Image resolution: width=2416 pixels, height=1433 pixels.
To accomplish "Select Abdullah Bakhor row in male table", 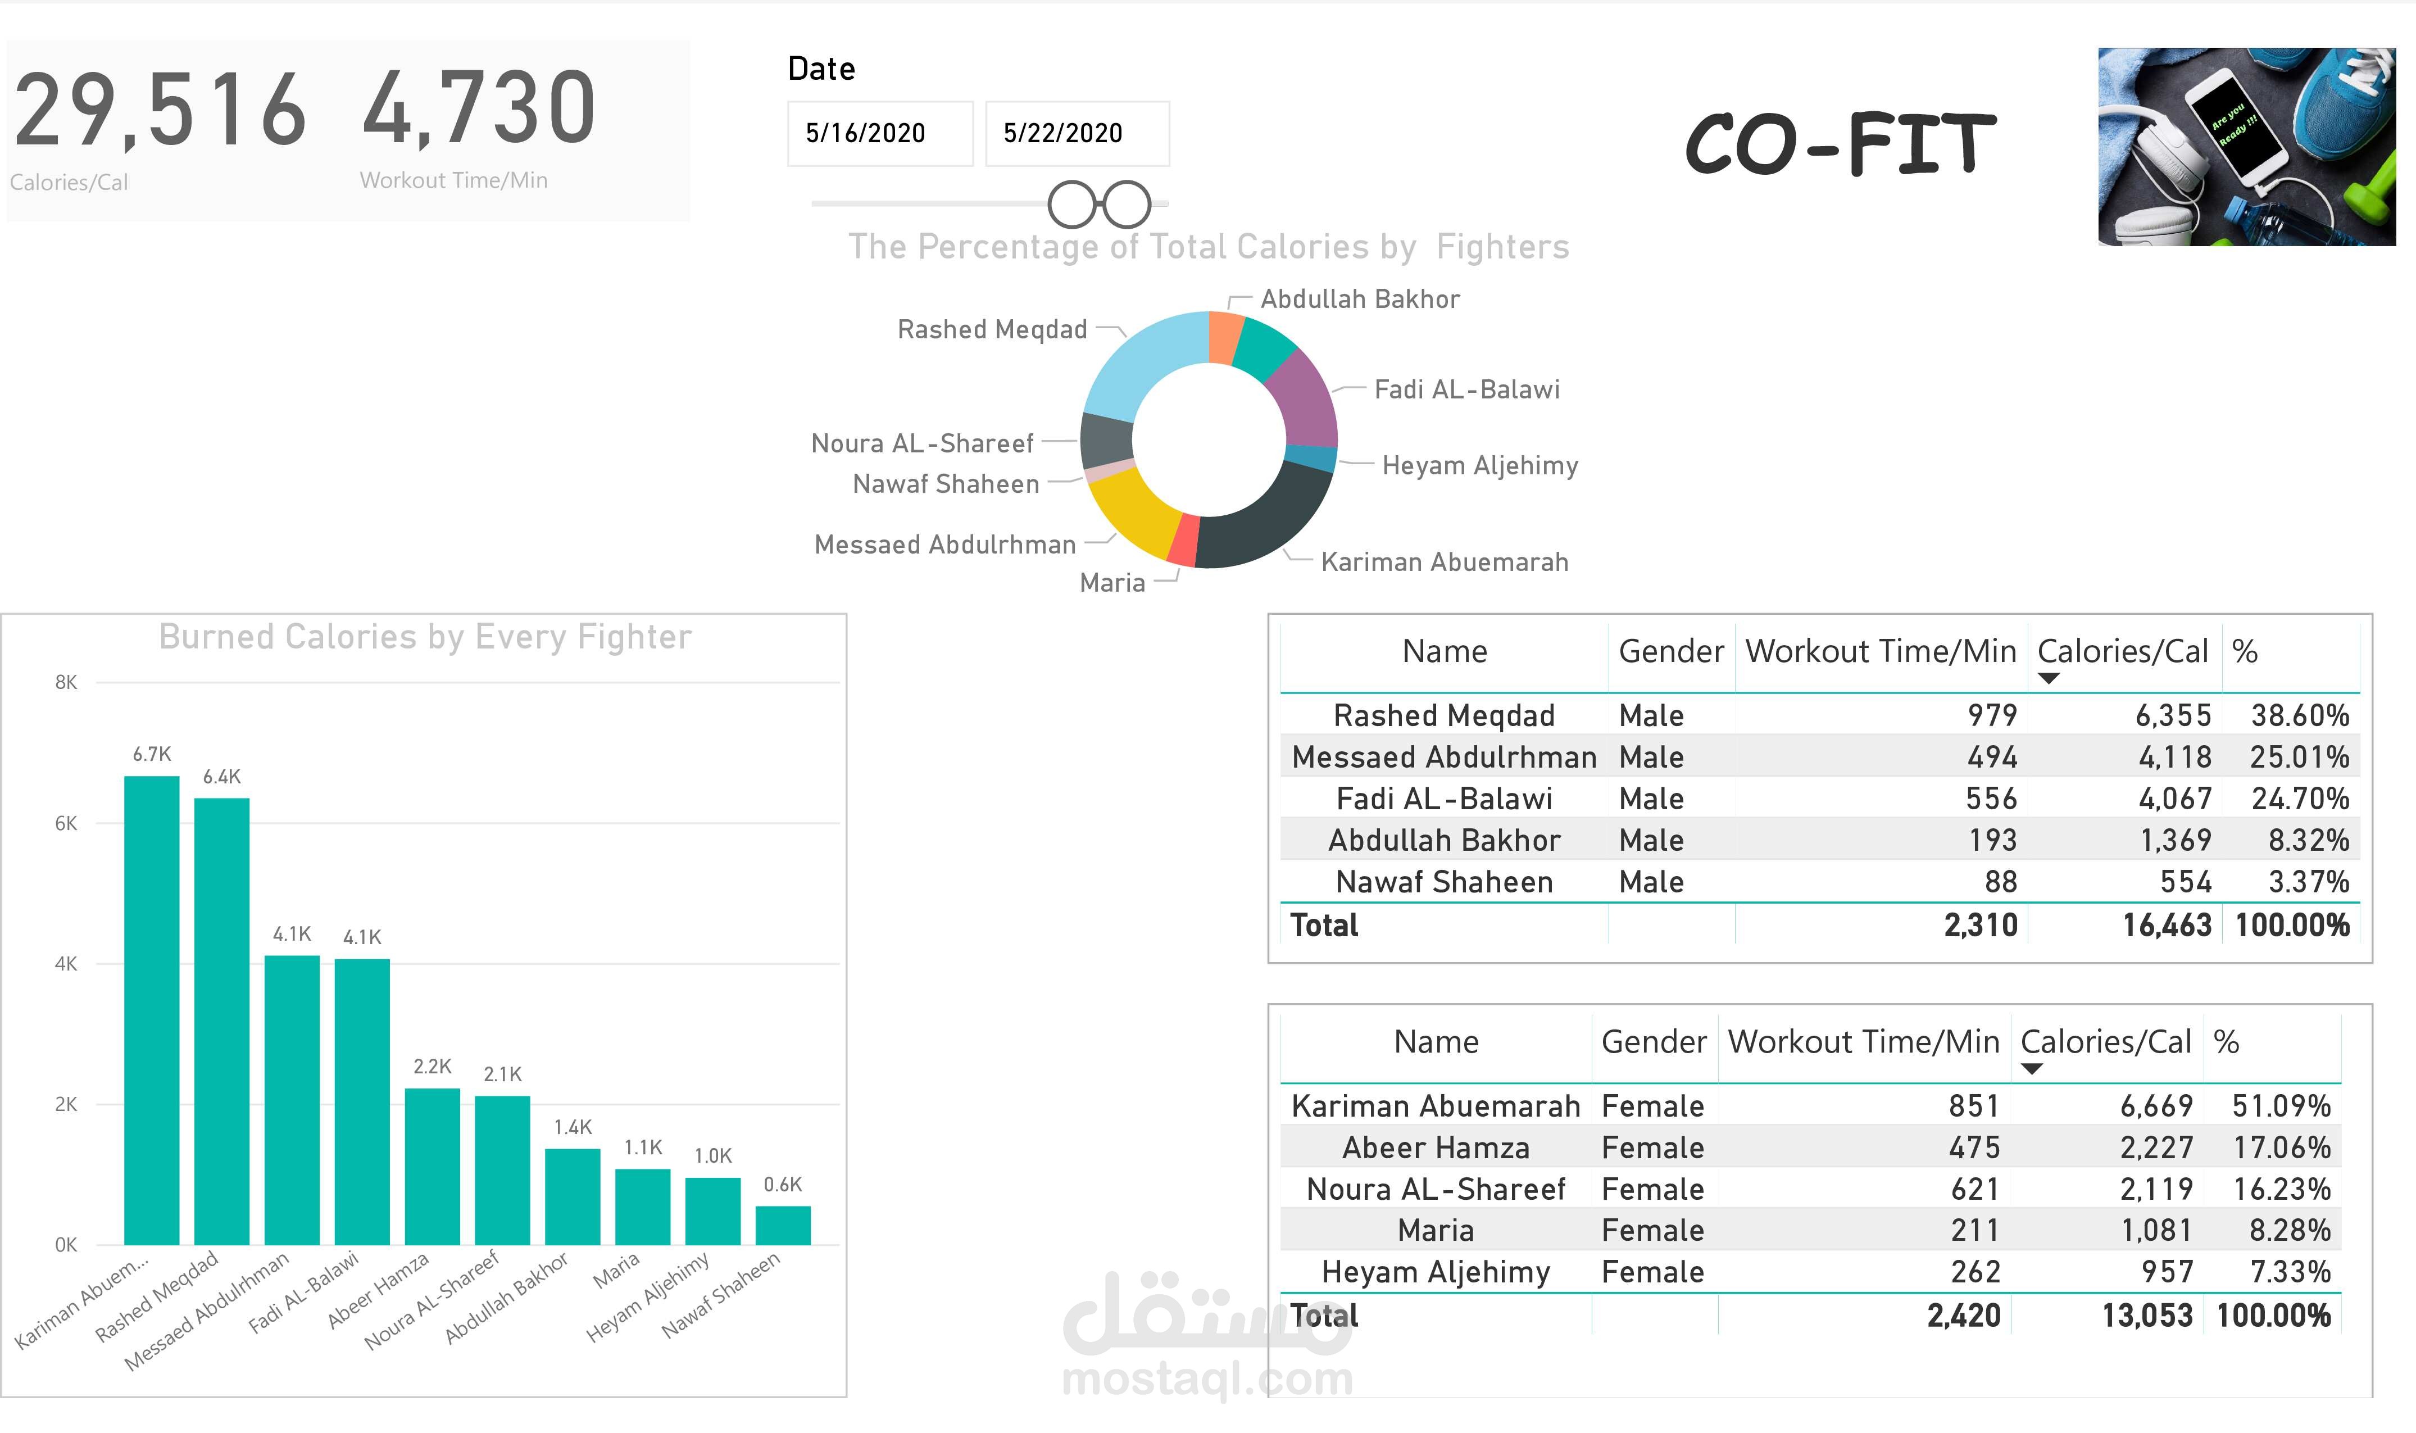I will click(x=1819, y=840).
